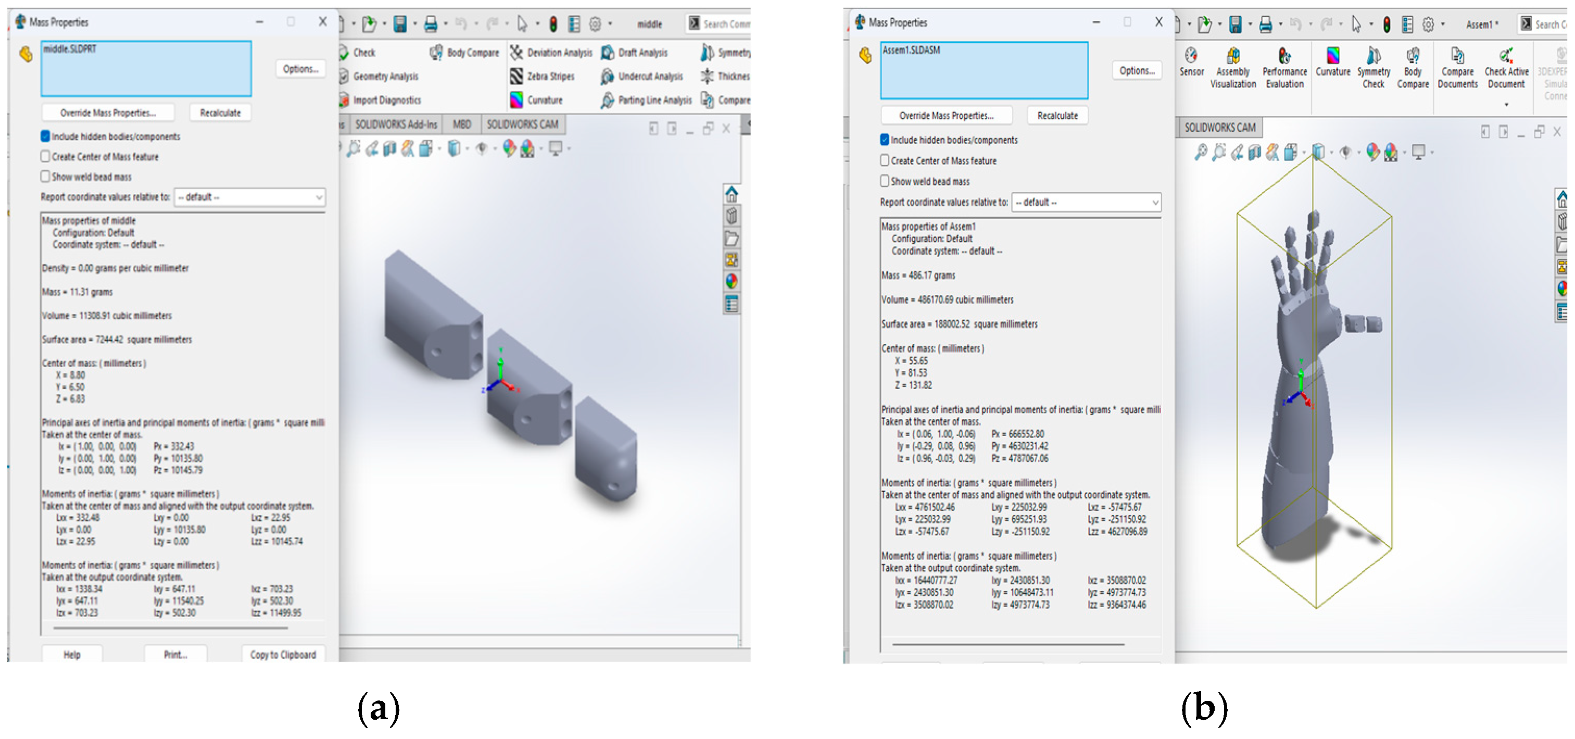Click the Undercut Analysis icon

pos(607,77)
